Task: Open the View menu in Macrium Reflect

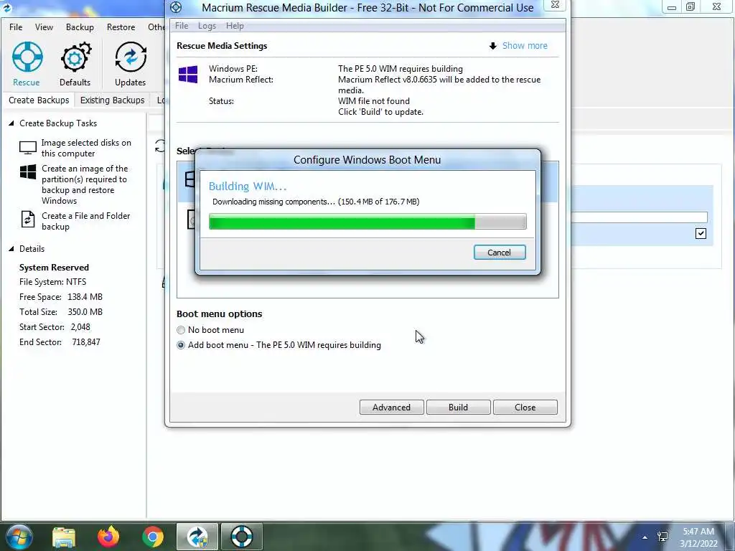Action: pyautogui.click(x=44, y=27)
